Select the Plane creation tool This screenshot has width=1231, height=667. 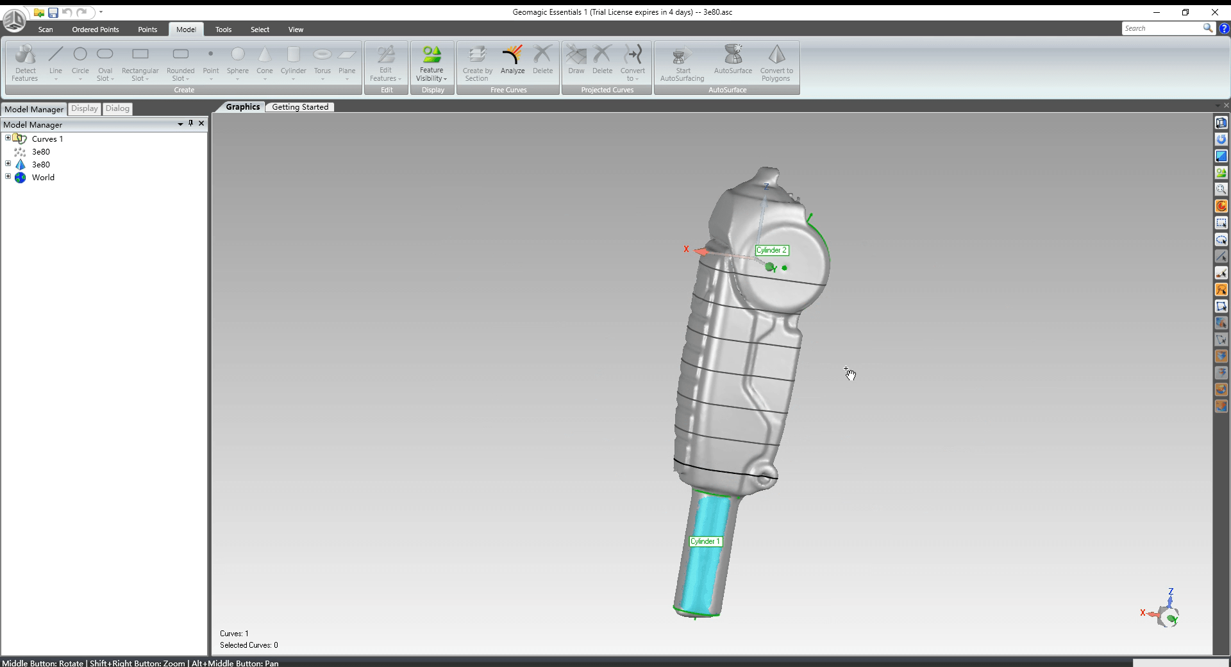(348, 58)
